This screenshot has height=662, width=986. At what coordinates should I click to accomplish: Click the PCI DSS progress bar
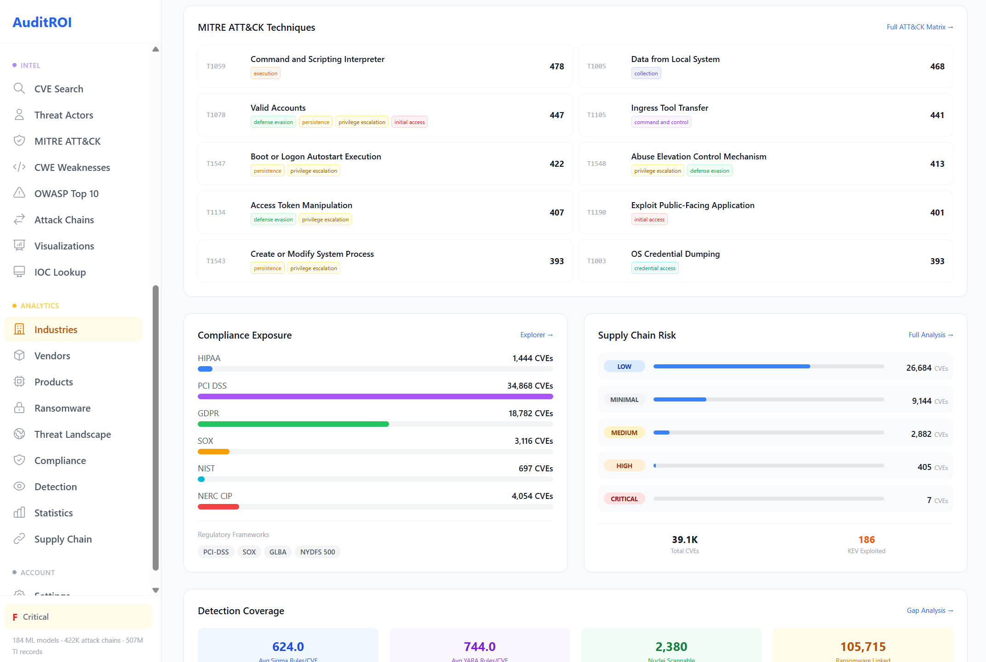375,396
